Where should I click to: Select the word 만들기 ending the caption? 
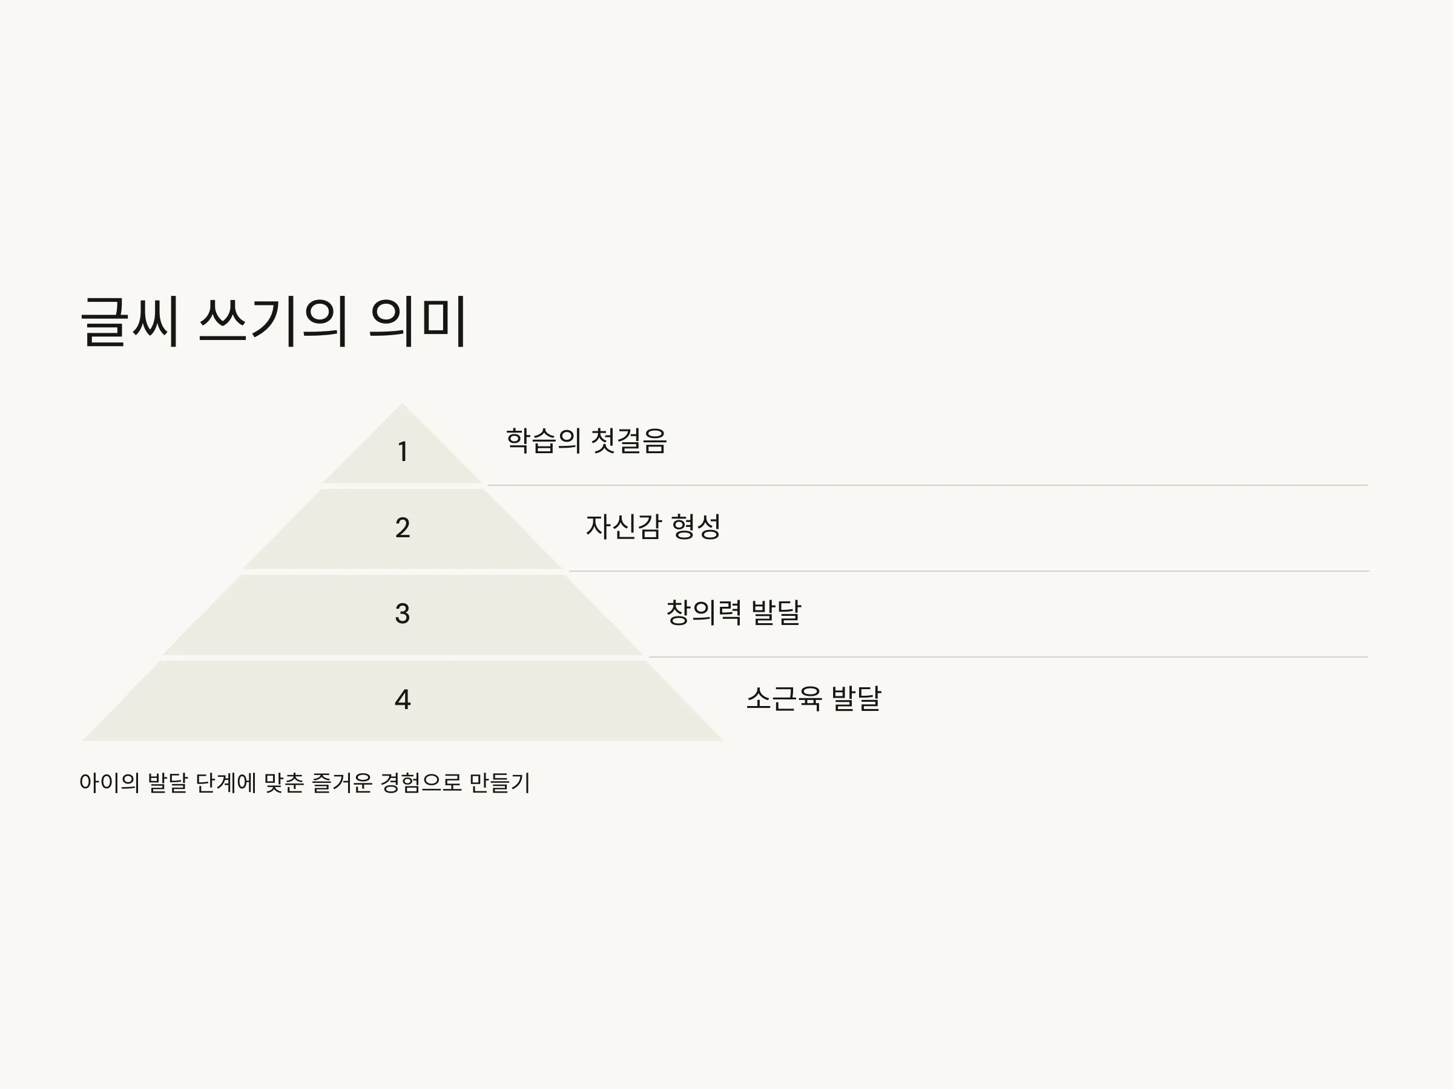coord(499,782)
